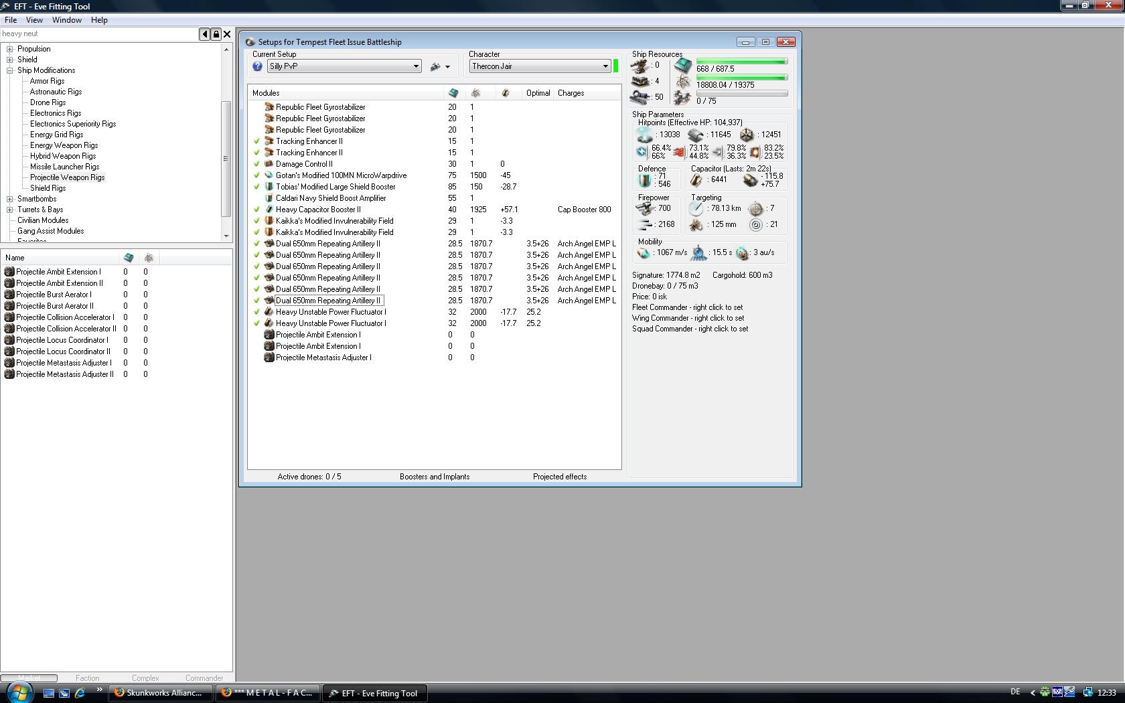Toggle Heavy Capacitor Booster II active checkmark
1125x703 pixels.
(x=256, y=210)
